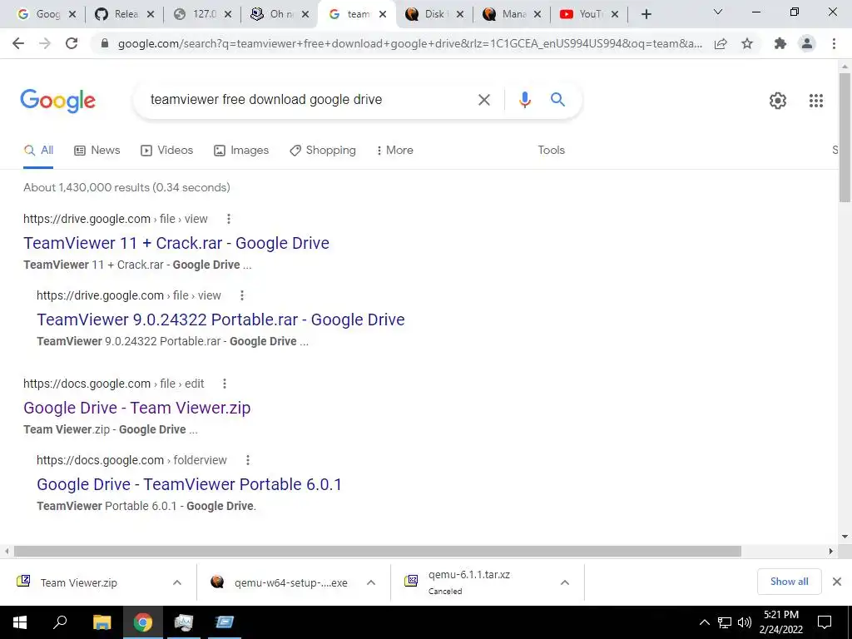Click the taskbar clock showing 5:21 PM

780,622
